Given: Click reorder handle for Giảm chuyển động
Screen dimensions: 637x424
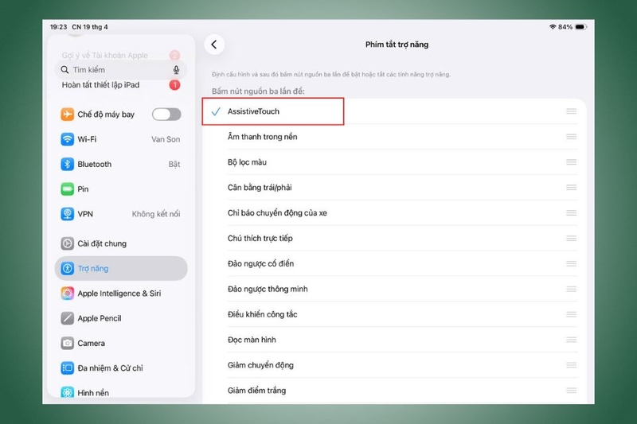Looking at the screenshot, I should (x=572, y=365).
